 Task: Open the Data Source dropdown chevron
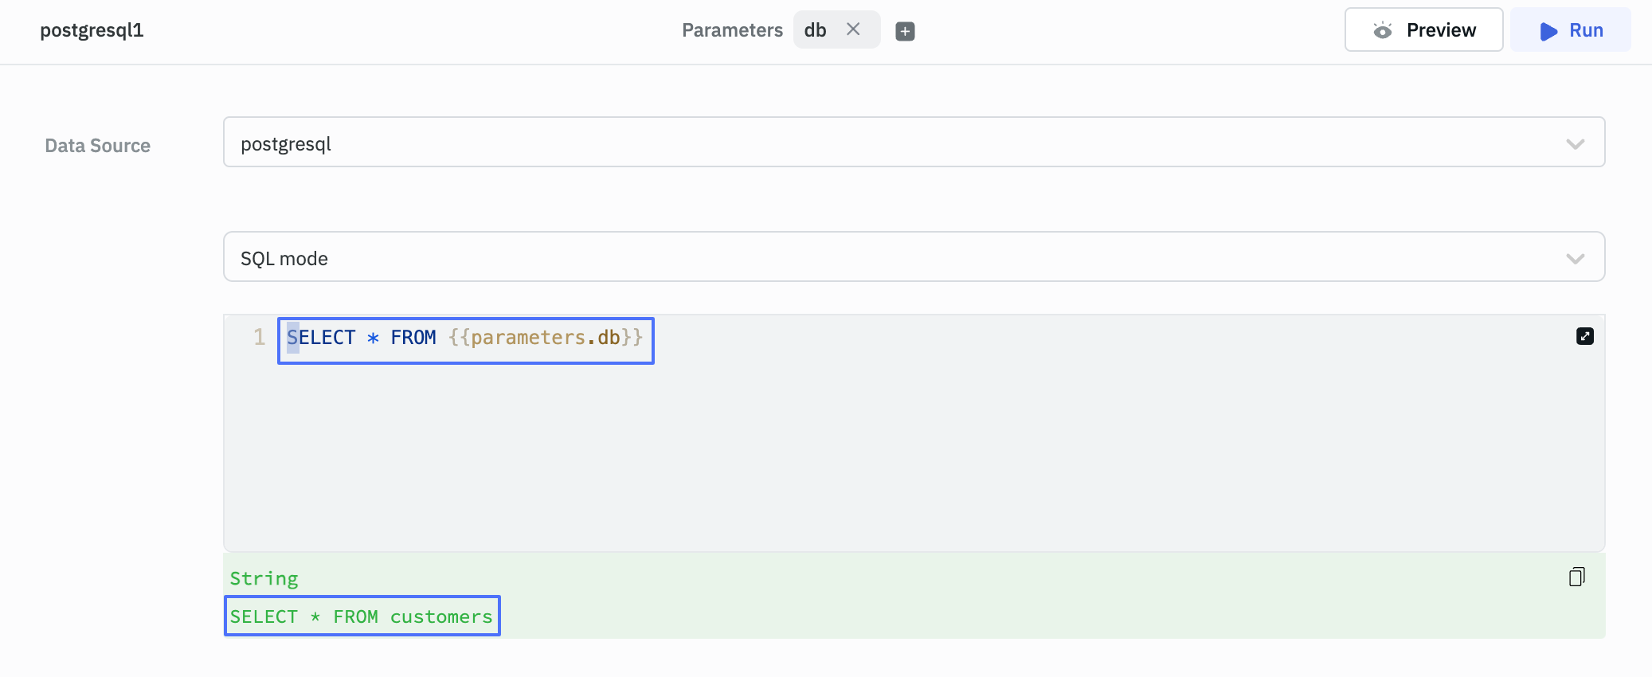pyautogui.click(x=1574, y=144)
